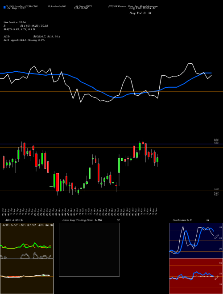Click the 'Stochastics & R SI' panel title
223x294 pixels.
tap(191, 220)
